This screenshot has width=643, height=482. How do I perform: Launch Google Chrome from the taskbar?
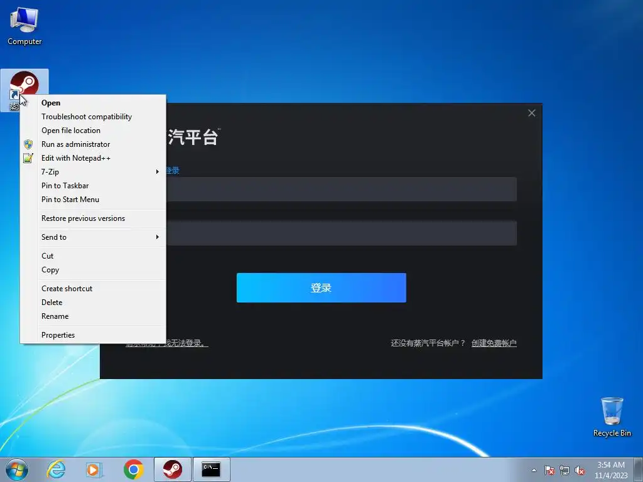pos(133,469)
